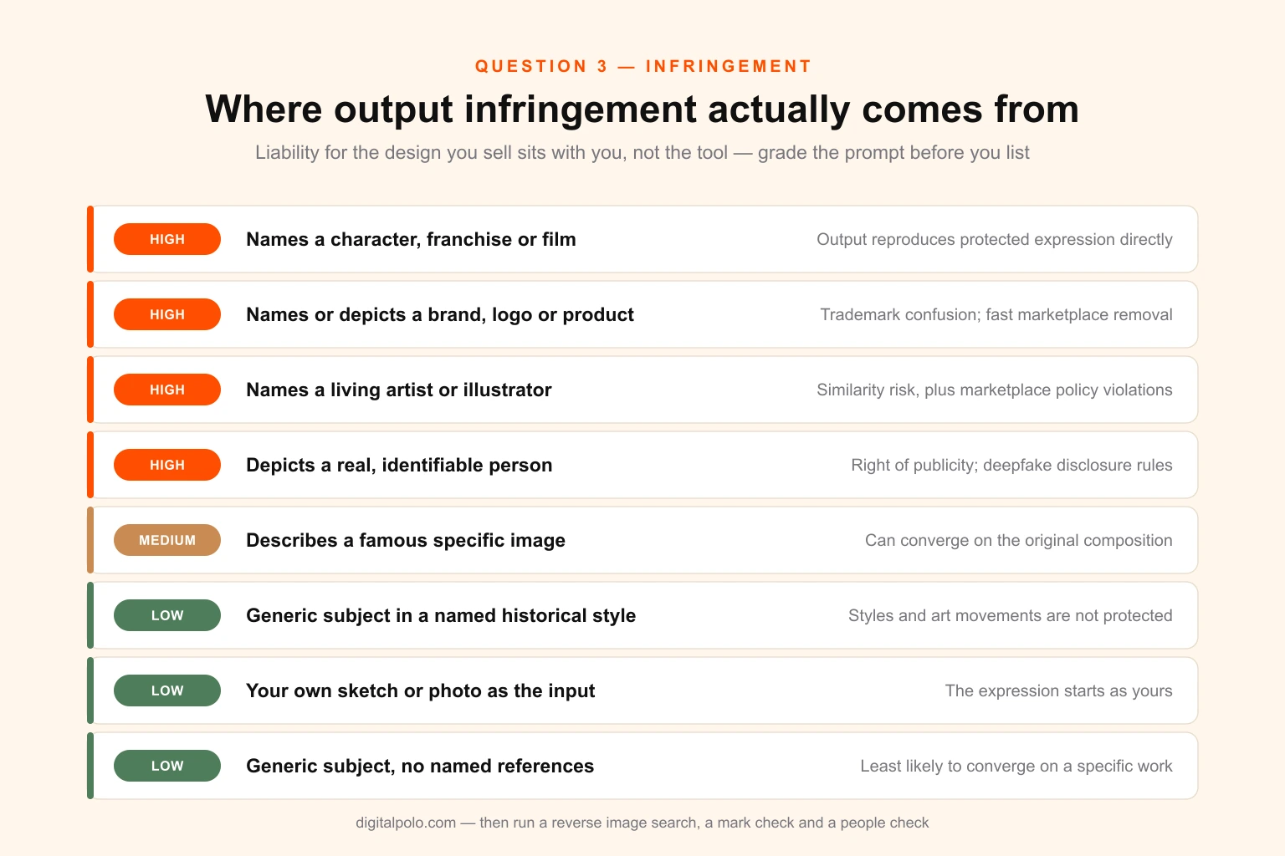Select the HIGH badge for real identifiable person

tap(167, 465)
